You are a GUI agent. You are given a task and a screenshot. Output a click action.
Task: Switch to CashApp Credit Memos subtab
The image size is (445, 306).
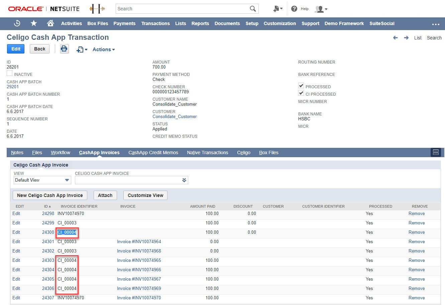[x=153, y=152]
